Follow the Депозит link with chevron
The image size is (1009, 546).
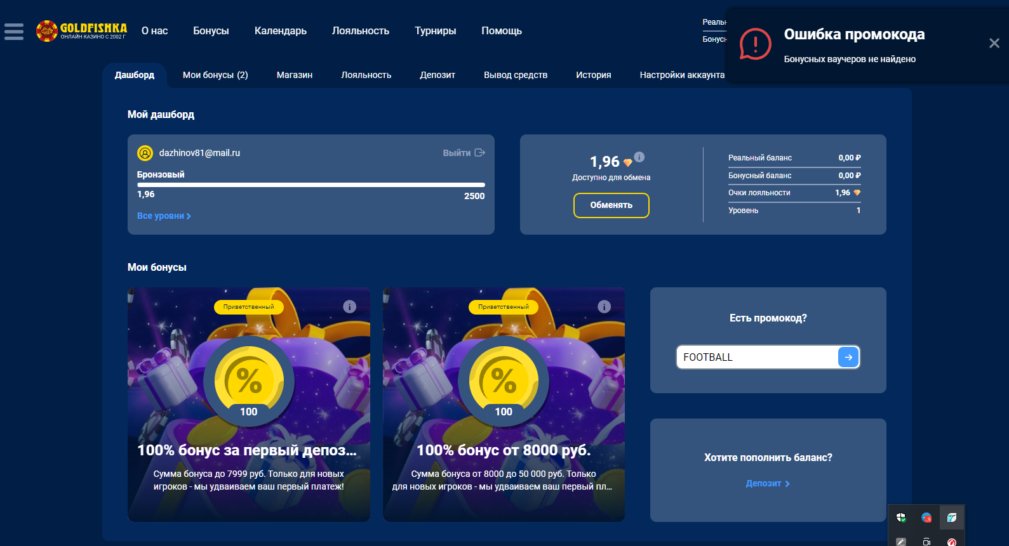tap(768, 484)
